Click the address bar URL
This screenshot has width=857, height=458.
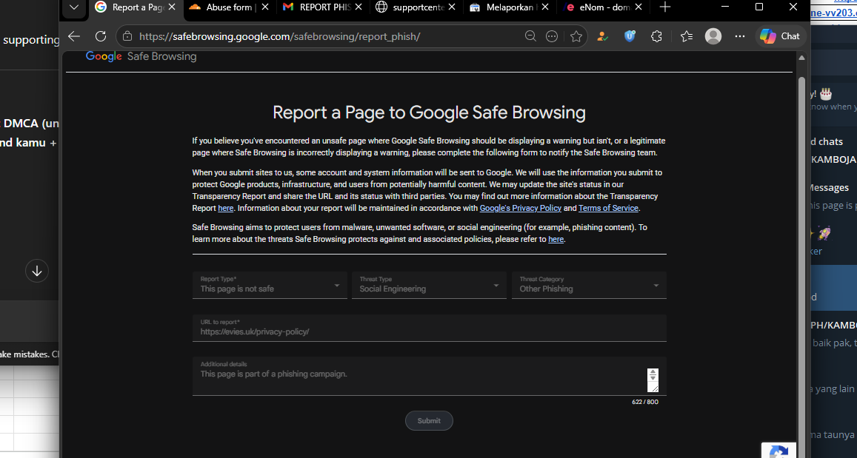[279, 36]
